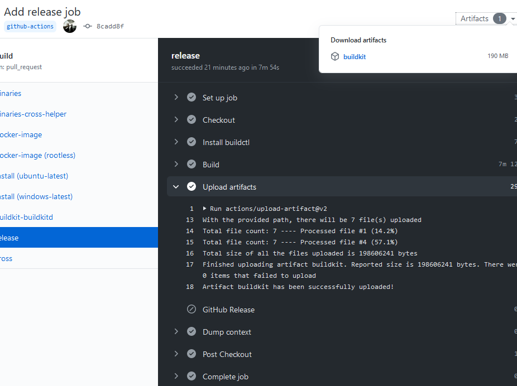Click the skipped icon beside GitHub Release
Screen dimensions: 517x386
pos(192,309)
